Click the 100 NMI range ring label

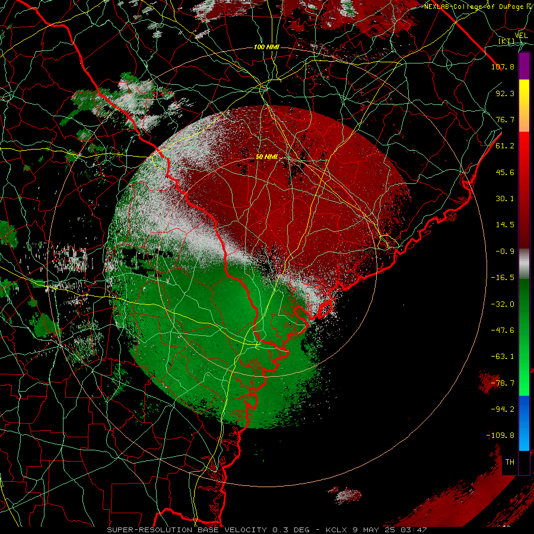pyautogui.click(x=266, y=47)
